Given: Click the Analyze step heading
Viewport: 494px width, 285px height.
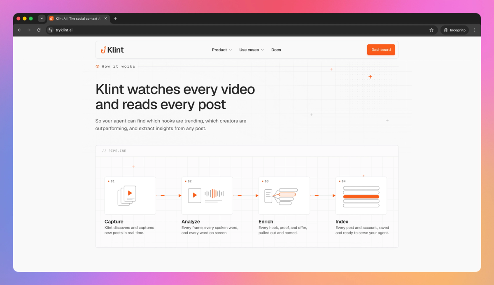Looking at the screenshot, I should click(191, 222).
